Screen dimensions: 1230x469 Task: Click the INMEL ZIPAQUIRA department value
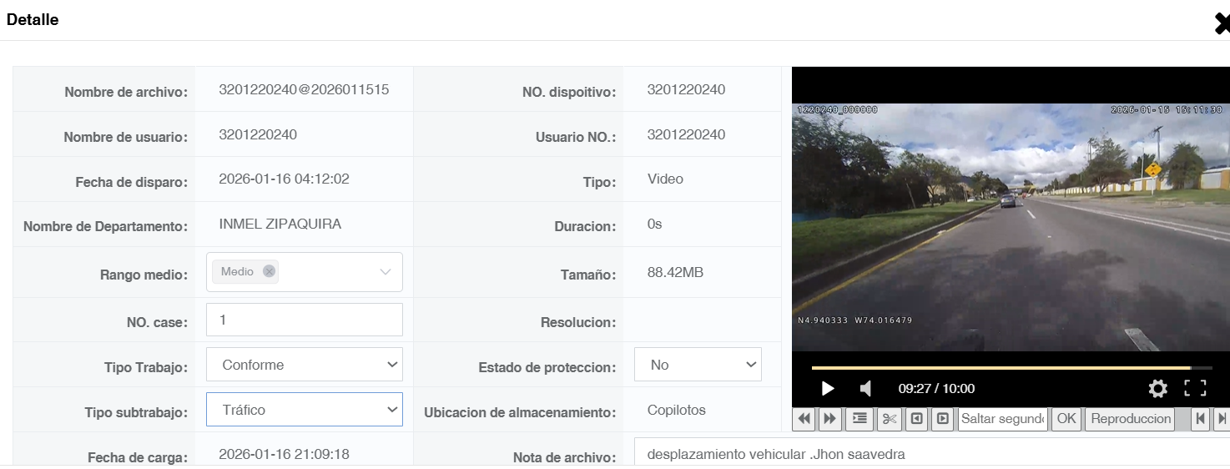click(x=280, y=224)
